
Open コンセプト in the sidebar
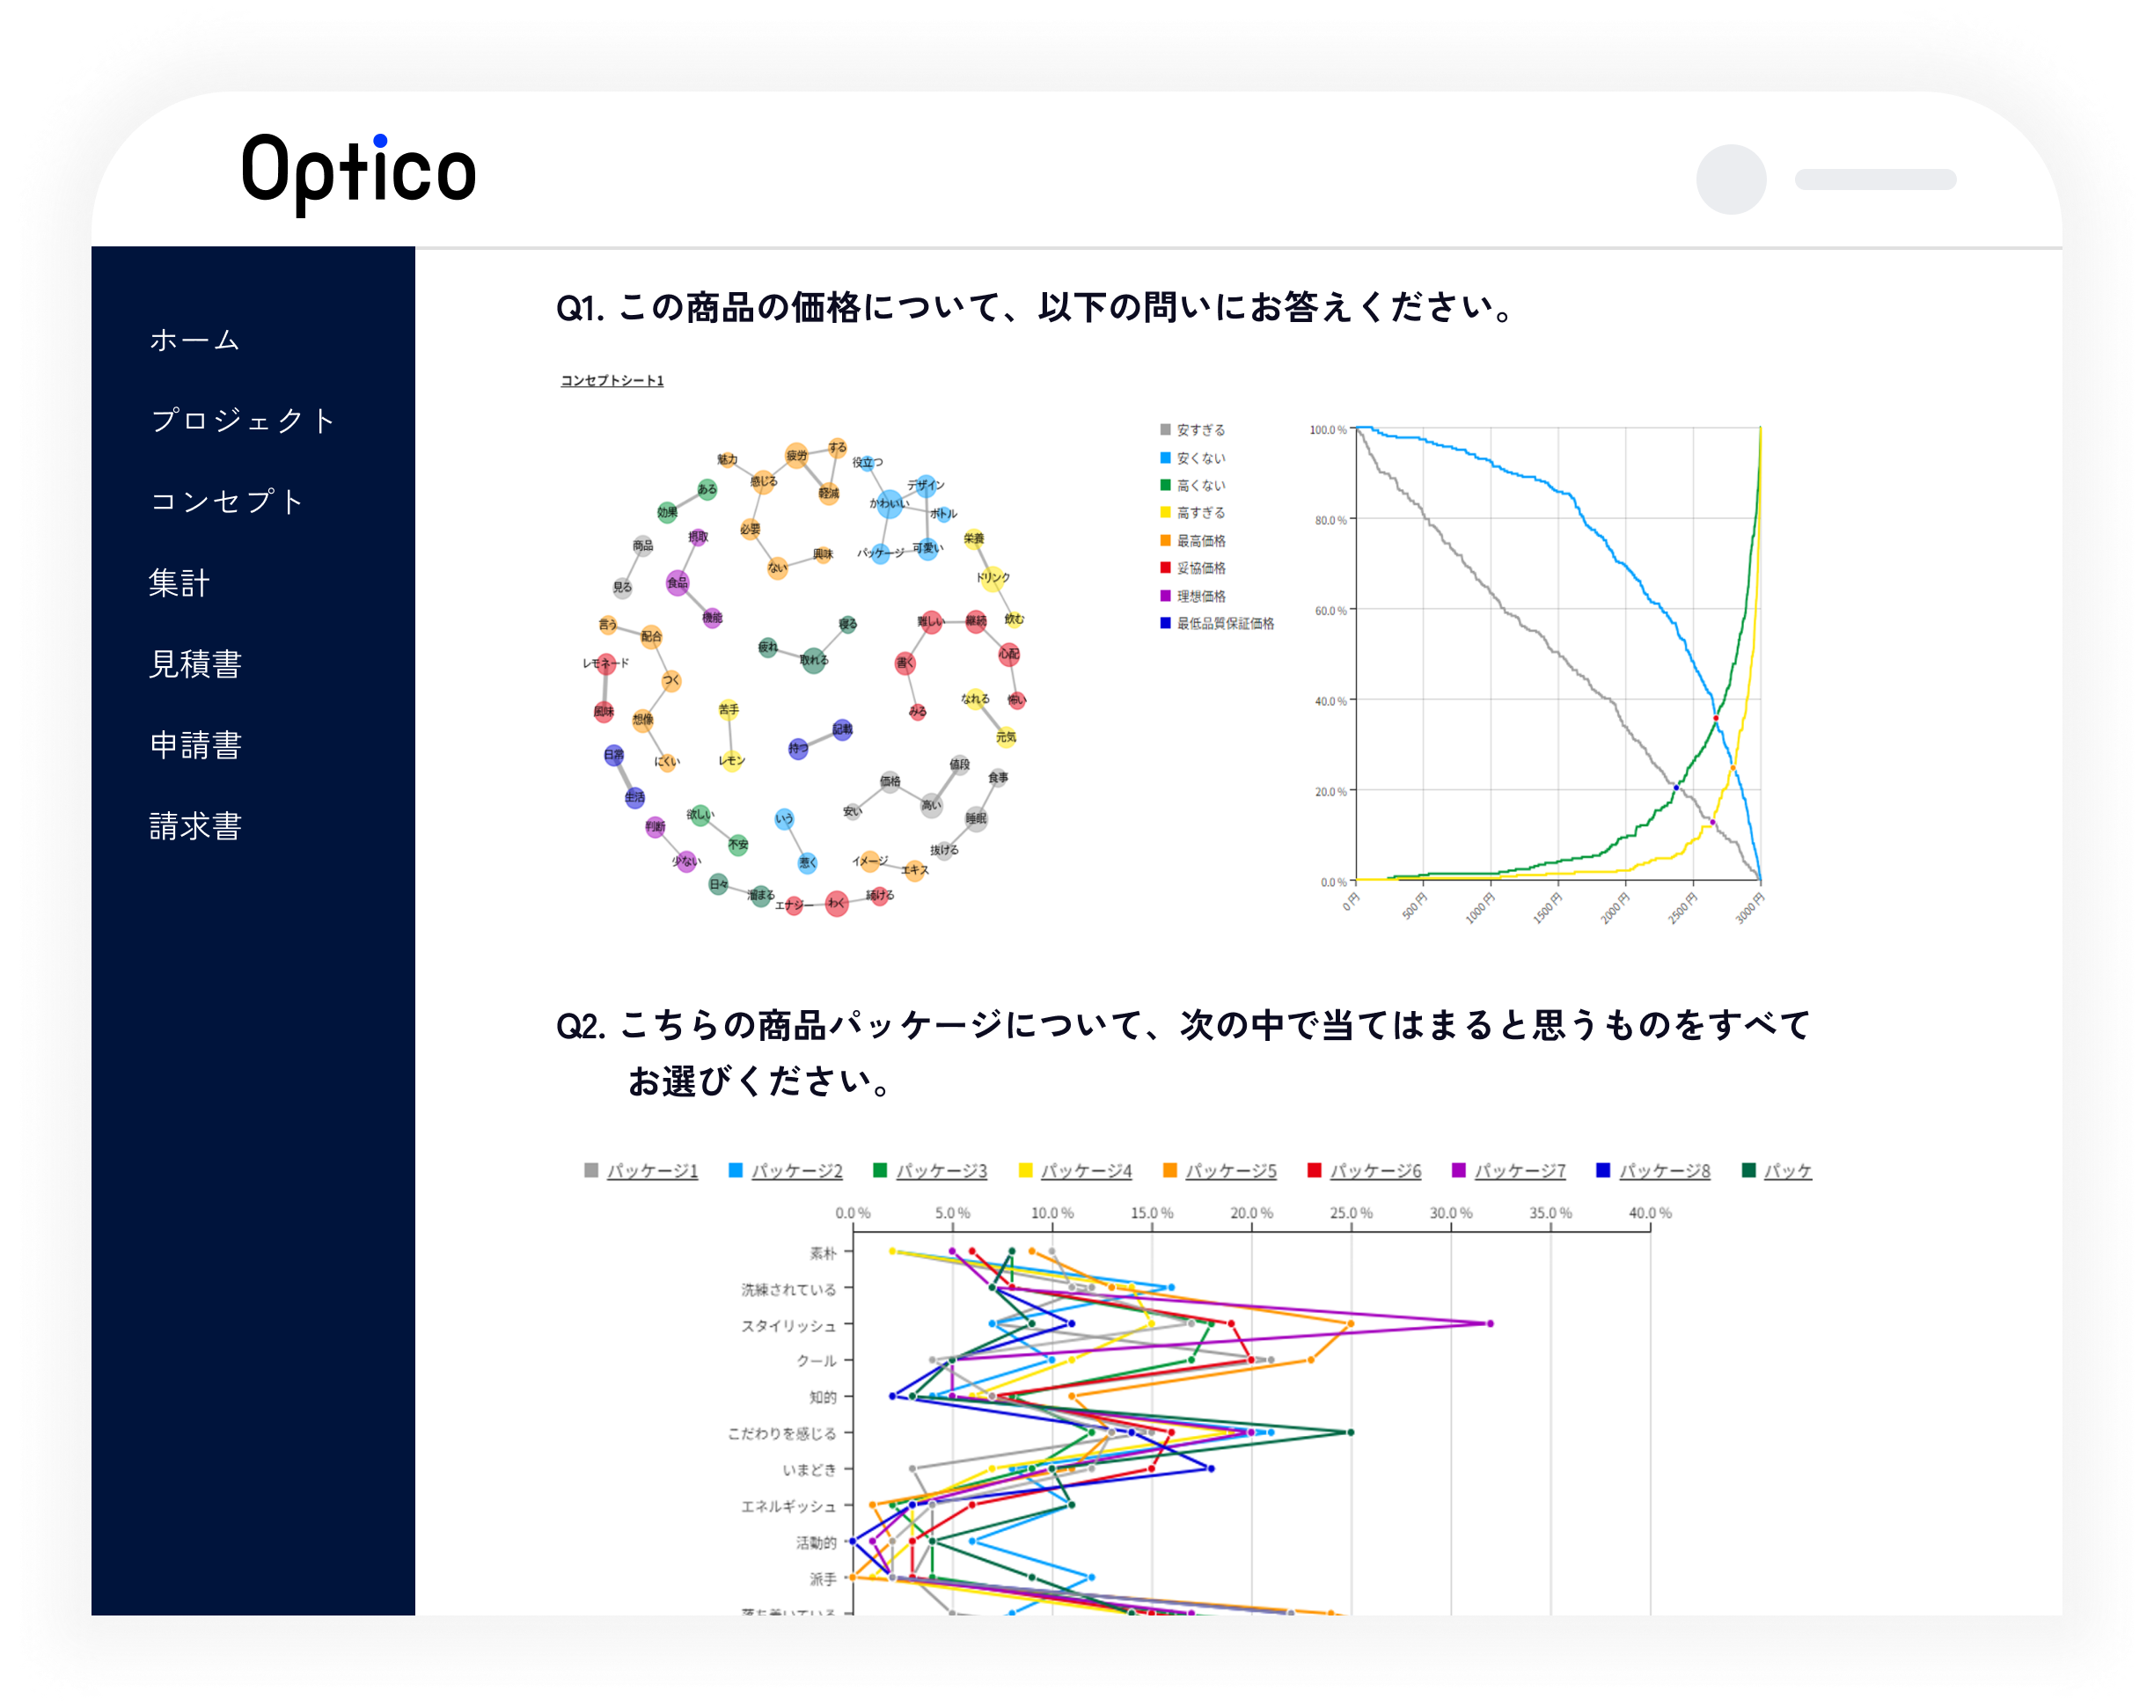click(227, 502)
